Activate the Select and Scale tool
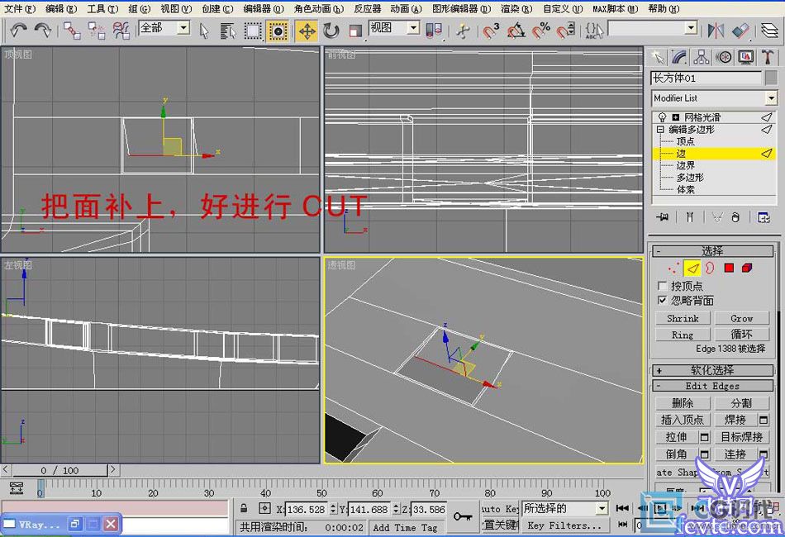This screenshot has height=537, width=785. coord(355,31)
